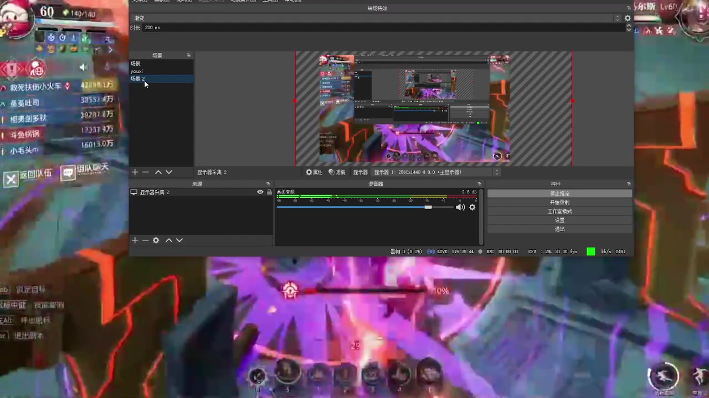The width and height of the screenshot is (709, 398).
Task: Click right red resize handle on preview
Action: (x=572, y=101)
